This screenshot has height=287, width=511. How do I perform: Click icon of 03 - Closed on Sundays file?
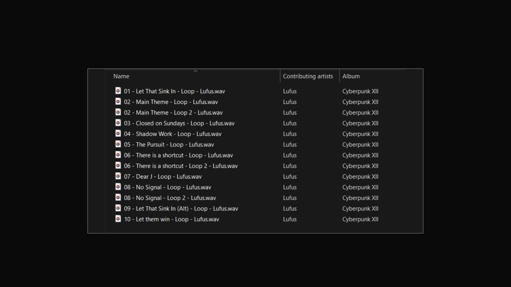pyautogui.click(x=118, y=123)
